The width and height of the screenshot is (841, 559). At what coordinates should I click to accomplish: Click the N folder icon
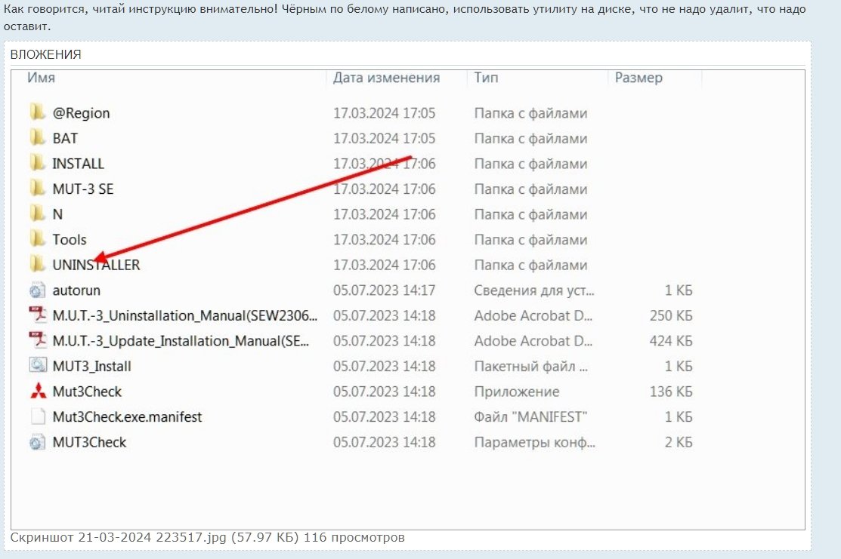point(37,213)
